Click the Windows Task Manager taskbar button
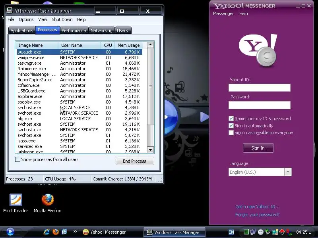This screenshot has height=238, width=318. click(x=175, y=232)
